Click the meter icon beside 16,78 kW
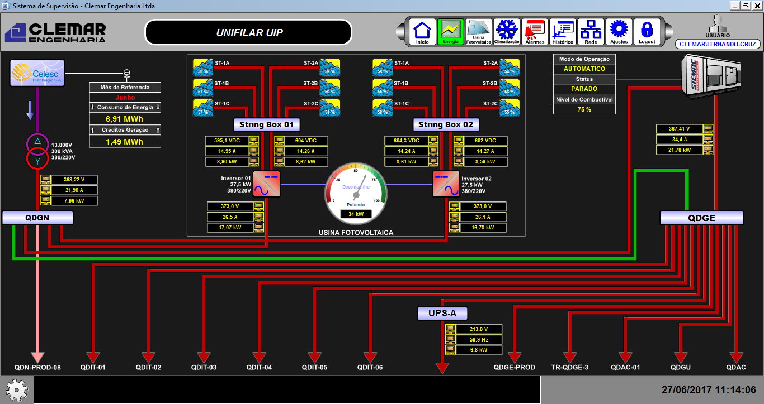This screenshot has height=404, width=764. pyautogui.click(x=455, y=228)
